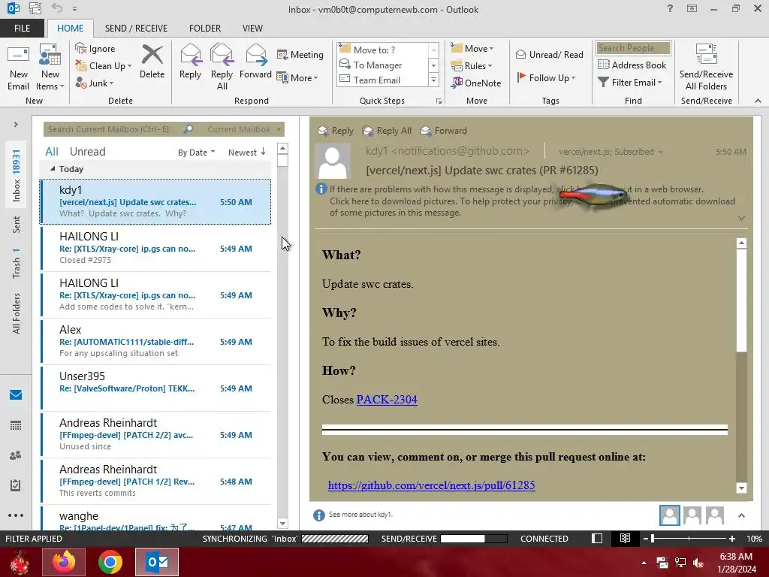The width and height of the screenshot is (769, 577).
Task: Switch to People view icon
Action: 16,455
